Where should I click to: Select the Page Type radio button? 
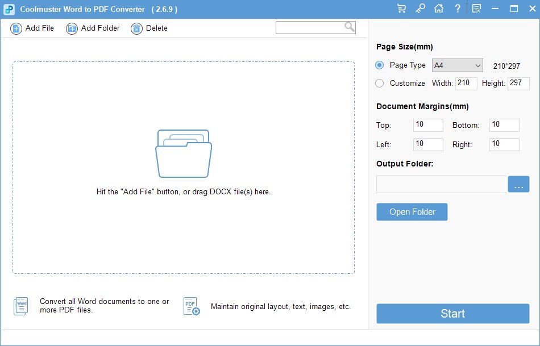[380, 65]
